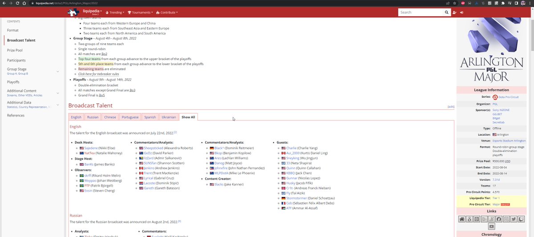Select the Show All tab
Image resolution: width=534 pixels, height=237 pixels.
[x=188, y=117]
